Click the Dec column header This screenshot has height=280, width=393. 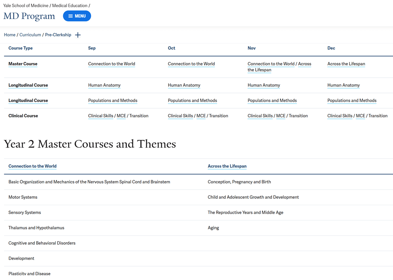pos(331,48)
